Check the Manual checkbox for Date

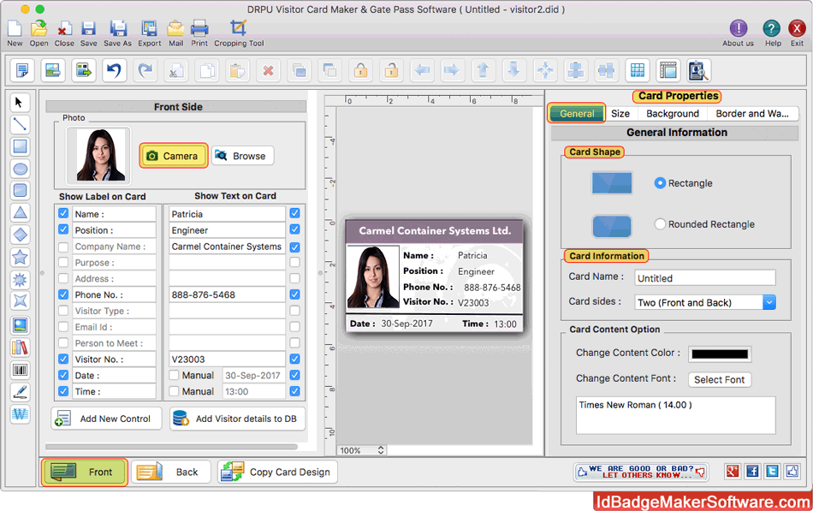coord(175,375)
